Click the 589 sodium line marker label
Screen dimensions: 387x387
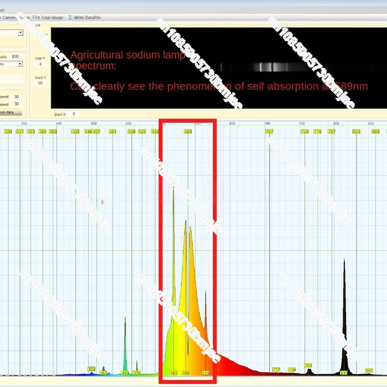pyautogui.click(x=188, y=132)
